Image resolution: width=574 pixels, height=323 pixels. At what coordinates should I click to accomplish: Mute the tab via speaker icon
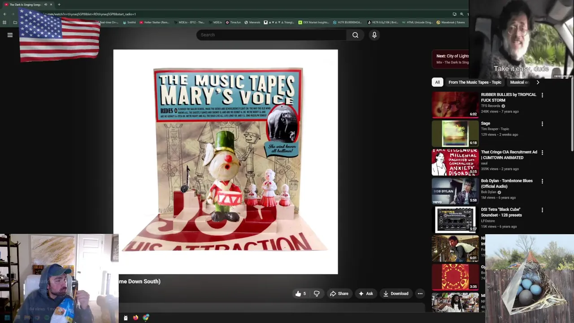(45, 4)
